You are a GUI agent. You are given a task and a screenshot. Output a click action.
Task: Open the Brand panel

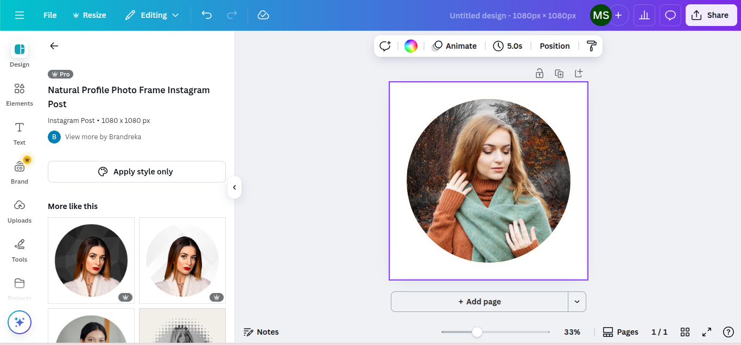(19, 172)
